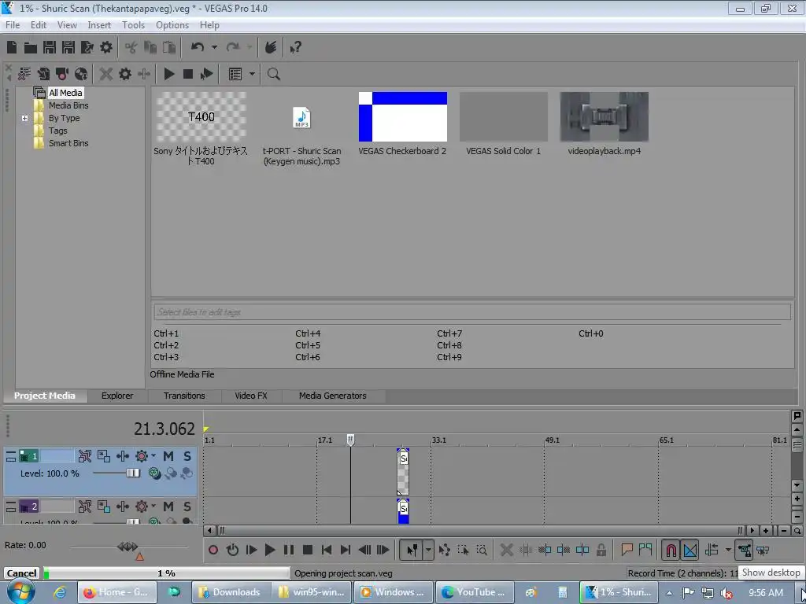
Task: Toggle Enable Snapping magnet button
Action: coord(671,550)
